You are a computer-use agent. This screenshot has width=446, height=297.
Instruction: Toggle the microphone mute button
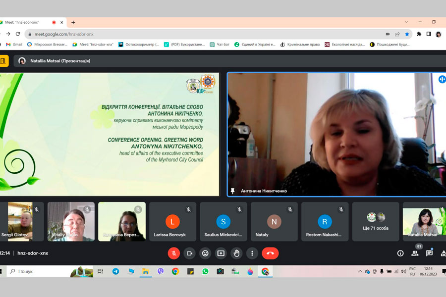pyautogui.click(x=174, y=253)
